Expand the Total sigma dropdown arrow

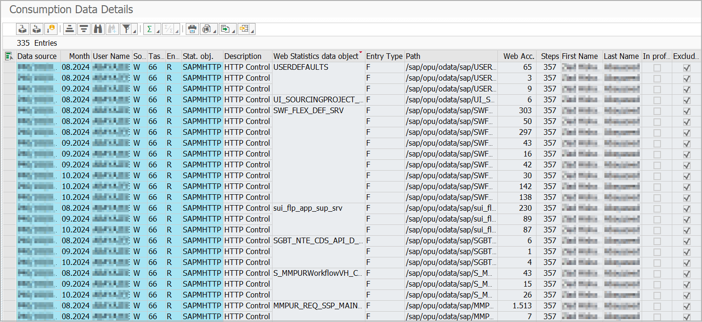pos(158,31)
